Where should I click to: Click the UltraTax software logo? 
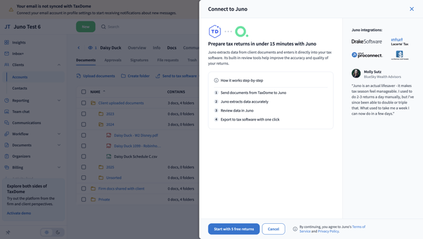point(400,55)
